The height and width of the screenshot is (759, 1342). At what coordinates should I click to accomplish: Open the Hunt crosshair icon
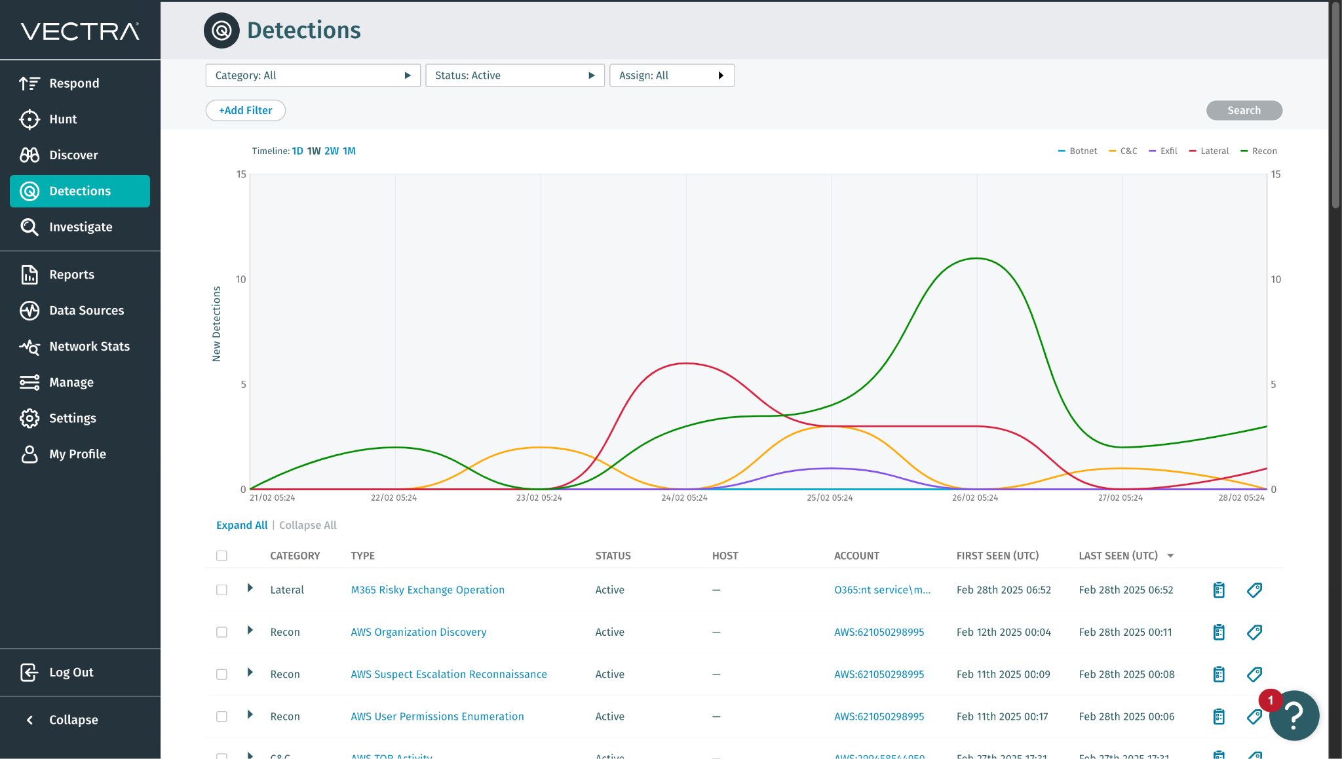tap(29, 119)
